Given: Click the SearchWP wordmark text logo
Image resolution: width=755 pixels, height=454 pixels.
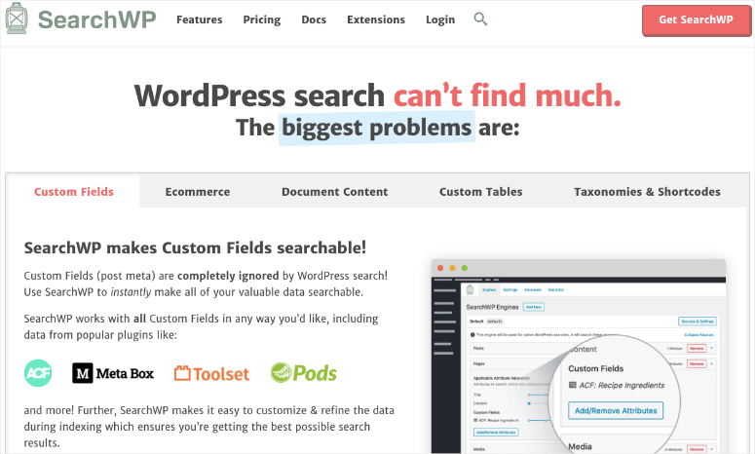Looking at the screenshot, I should [96, 19].
